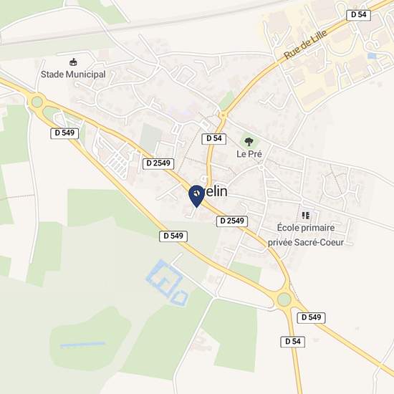Select the D 2549 shield closest to Sacré-Coeur school
This screenshot has height=394, width=394.
[232, 221]
